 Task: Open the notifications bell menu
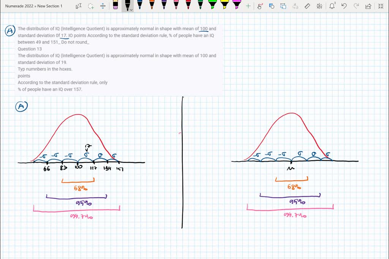(x=332, y=6)
